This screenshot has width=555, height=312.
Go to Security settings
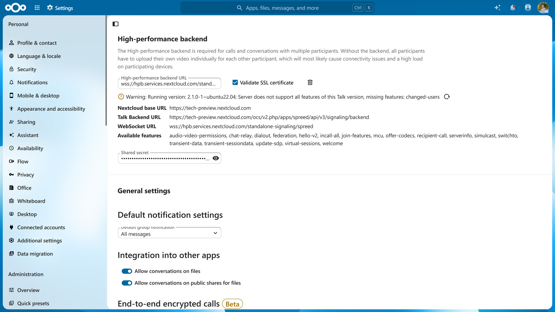54,69
